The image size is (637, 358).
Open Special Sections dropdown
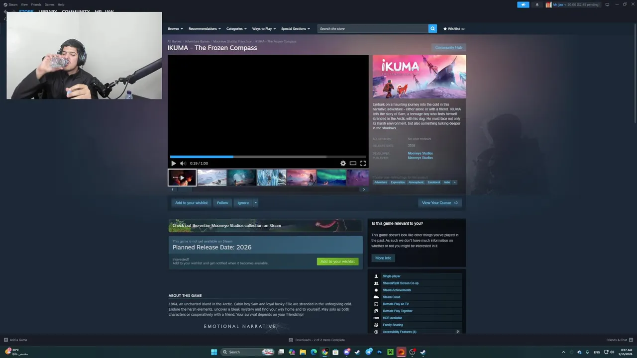pos(295,28)
